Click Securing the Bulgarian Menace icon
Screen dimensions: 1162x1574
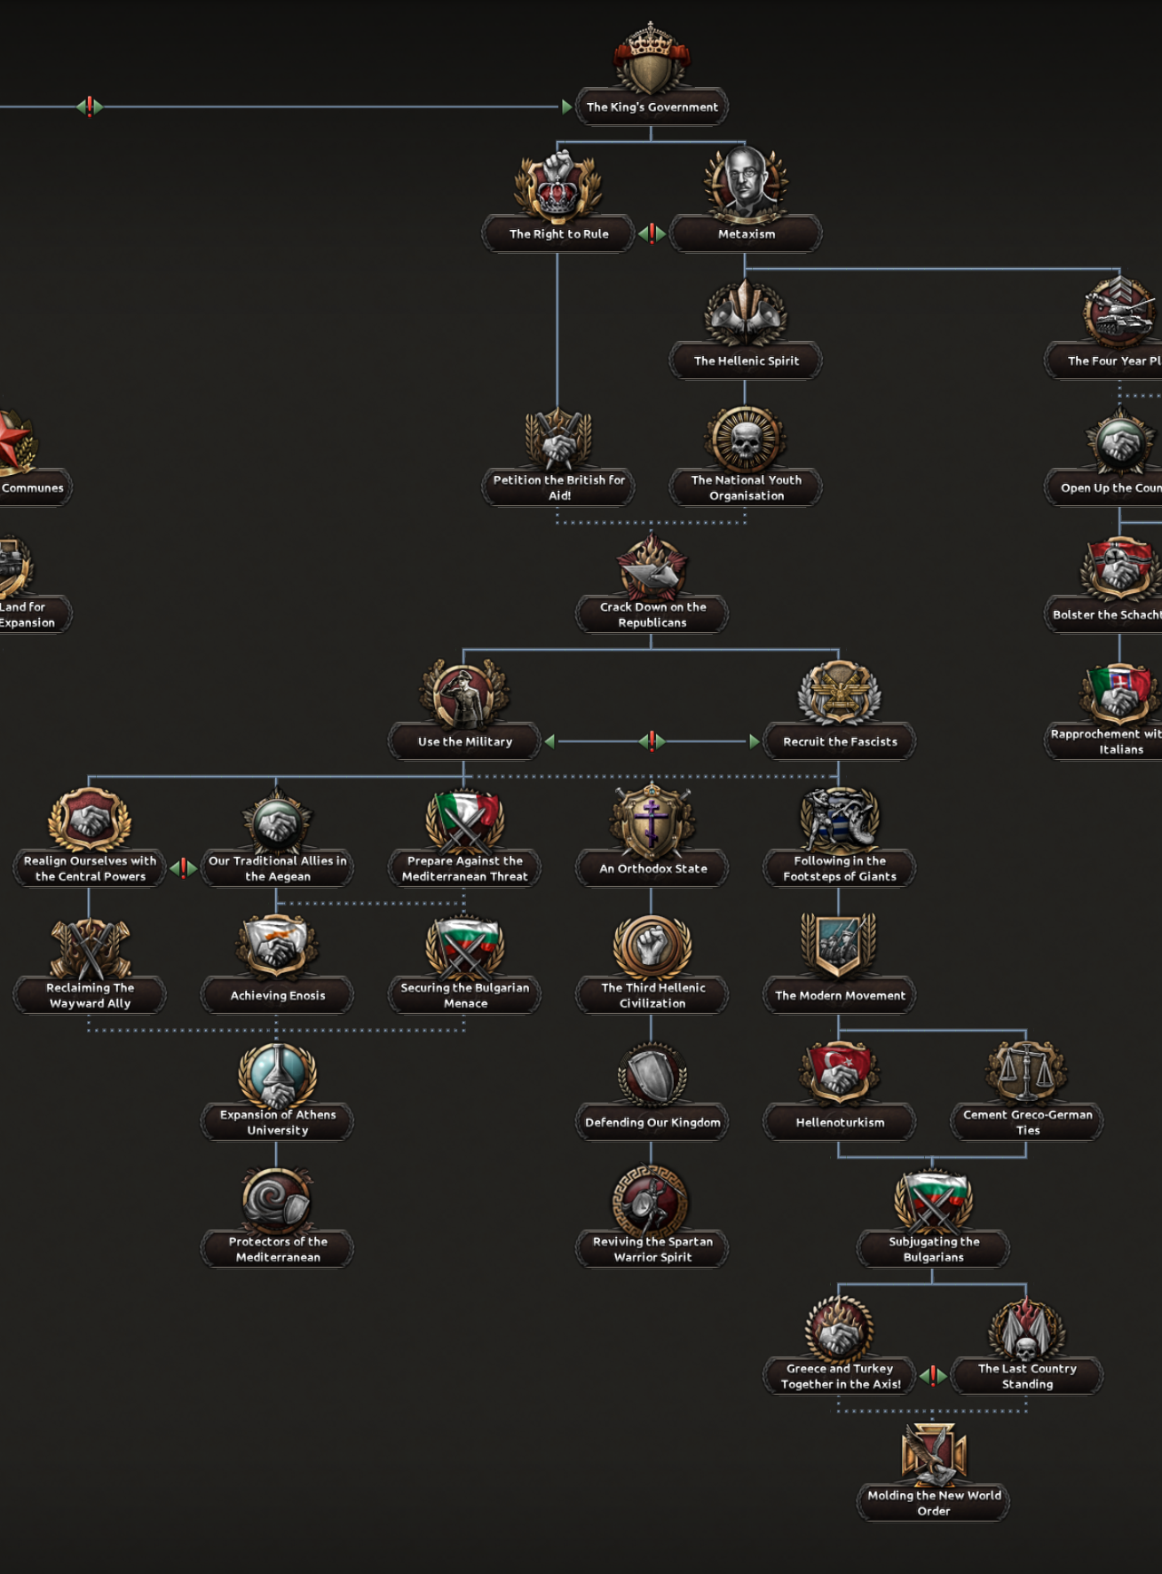[464, 947]
